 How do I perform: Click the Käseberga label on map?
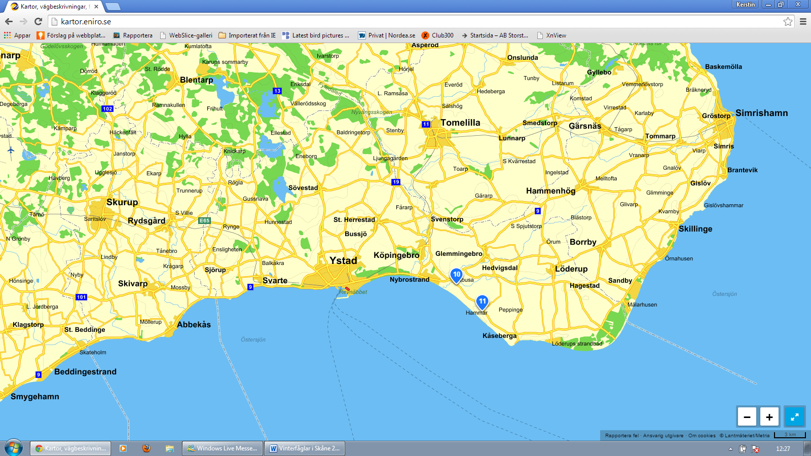[x=499, y=335]
